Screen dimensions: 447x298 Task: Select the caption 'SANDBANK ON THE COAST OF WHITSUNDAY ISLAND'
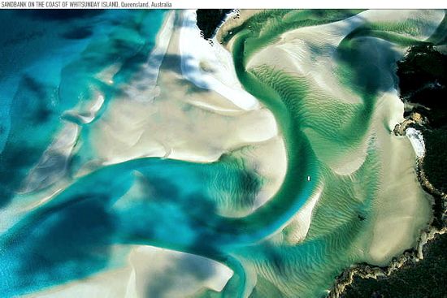pyautogui.click(x=60, y=5)
